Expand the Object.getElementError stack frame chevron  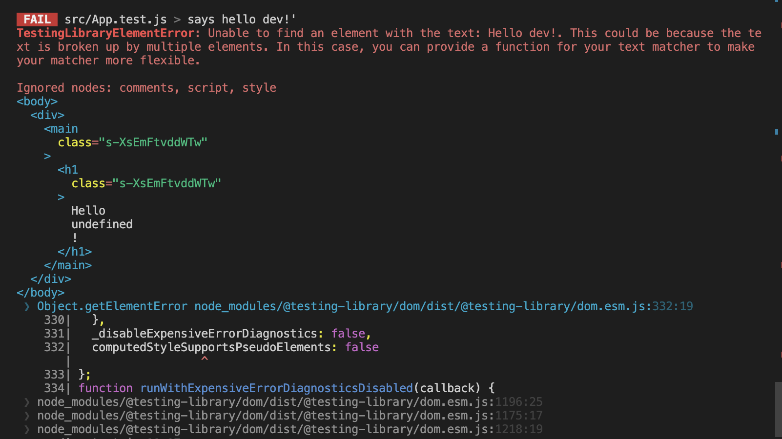click(x=27, y=306)
